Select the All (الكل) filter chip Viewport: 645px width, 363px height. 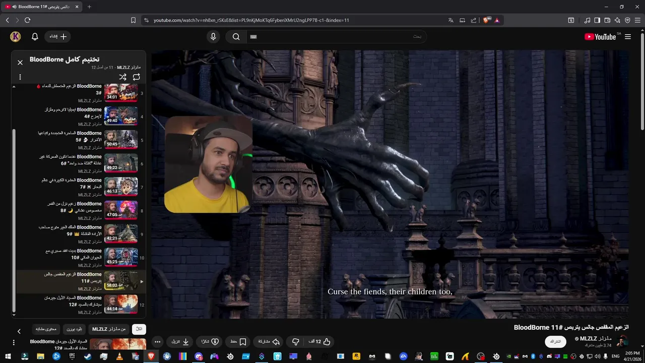click(139, 329)
